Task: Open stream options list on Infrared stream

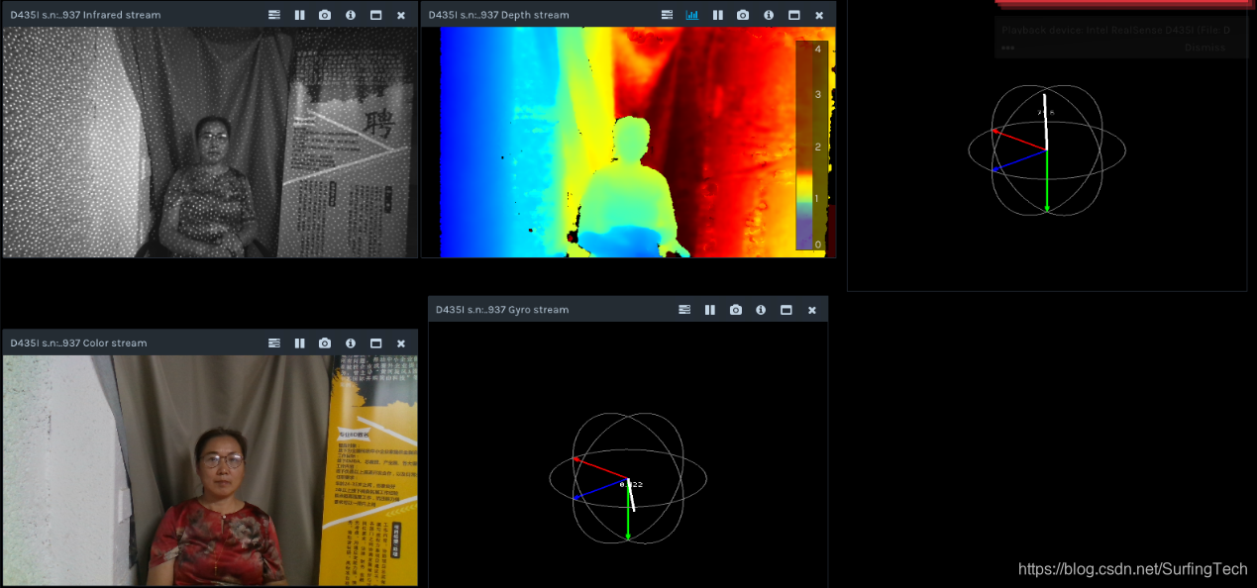Action: coord(274,15)
